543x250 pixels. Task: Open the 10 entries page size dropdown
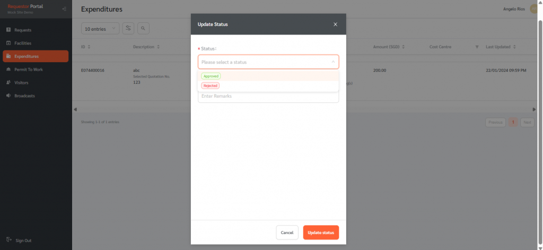pyautogui.click(x=100, y=28)
